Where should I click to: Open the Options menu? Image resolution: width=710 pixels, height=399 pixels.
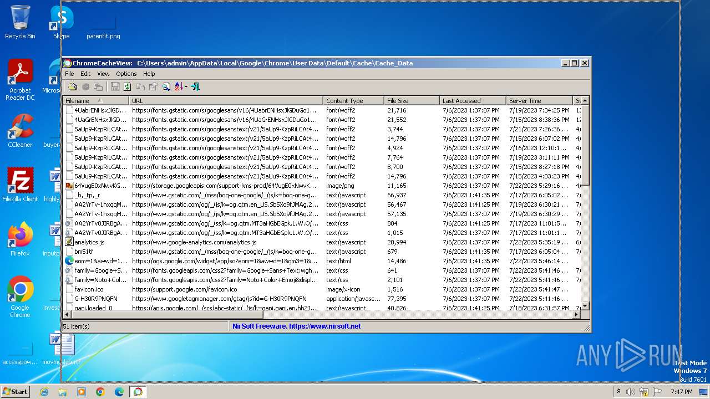click(x=126, y=74)
